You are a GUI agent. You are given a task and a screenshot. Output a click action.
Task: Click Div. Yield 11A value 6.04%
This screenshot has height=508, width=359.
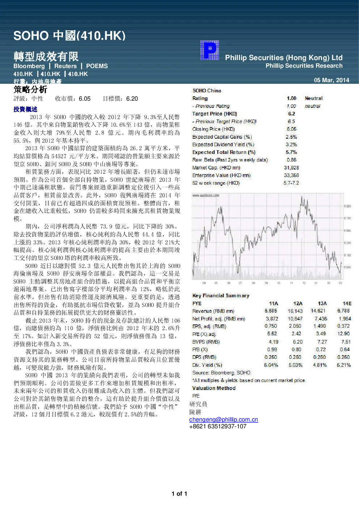(271, 365)
